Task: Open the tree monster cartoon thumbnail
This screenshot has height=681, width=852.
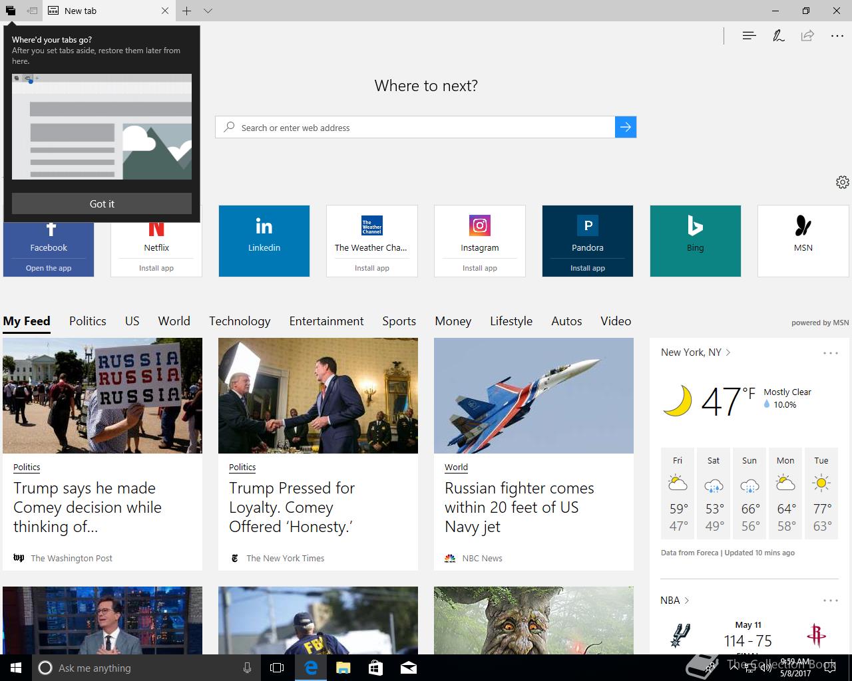Action: 534,620
